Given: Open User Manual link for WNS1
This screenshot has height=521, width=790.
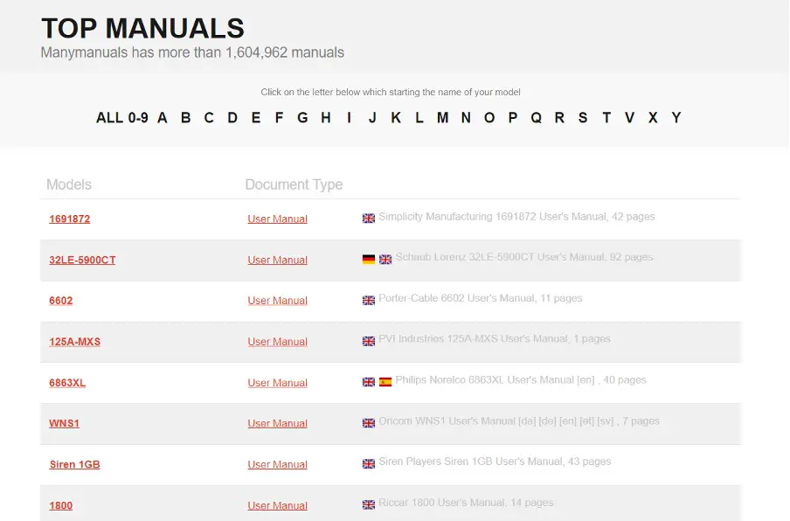Looking at the screenshot, I should (278, 424).
